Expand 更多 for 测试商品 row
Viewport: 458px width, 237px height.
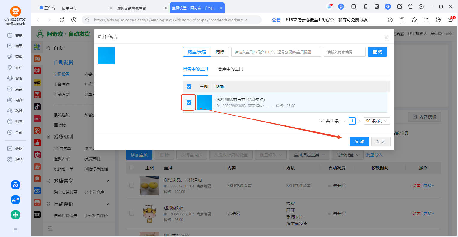coord(429,186)
